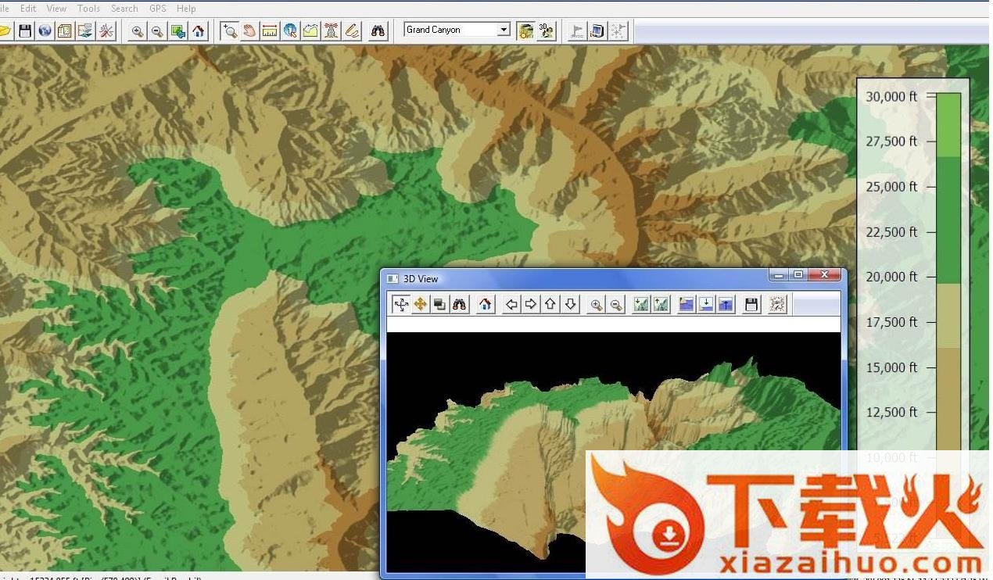This screenshot has width=993, height=580.
Task: Zoom in within the 3D View toolbar
Action: tap(597, 304)
